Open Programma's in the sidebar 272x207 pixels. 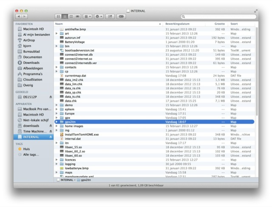coord(33,74)
